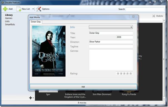
Task: Click the vertical scrollbar thumb in library
Action: tap(164, 59)
